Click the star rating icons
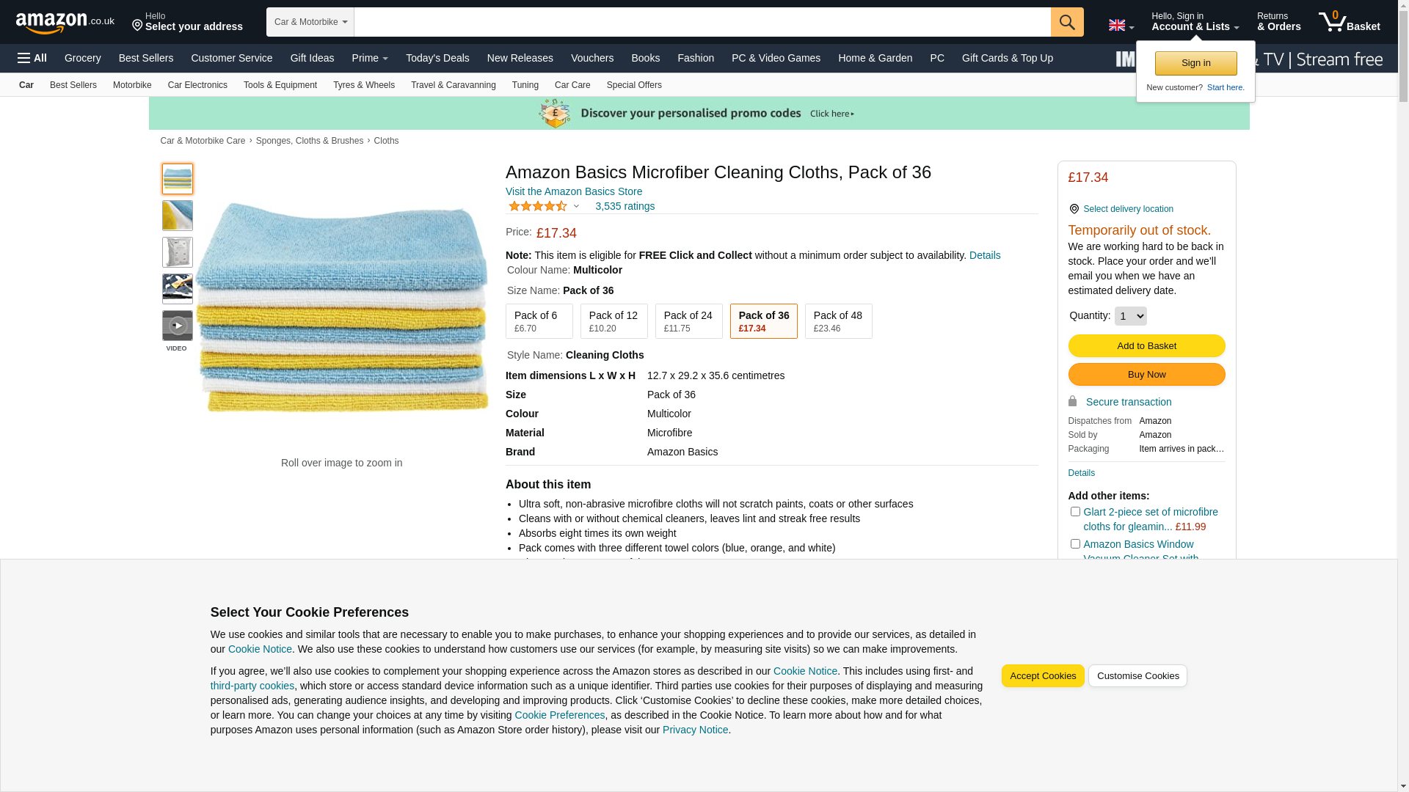Viewport: 1409px width, 792px height. click(538, 207)
